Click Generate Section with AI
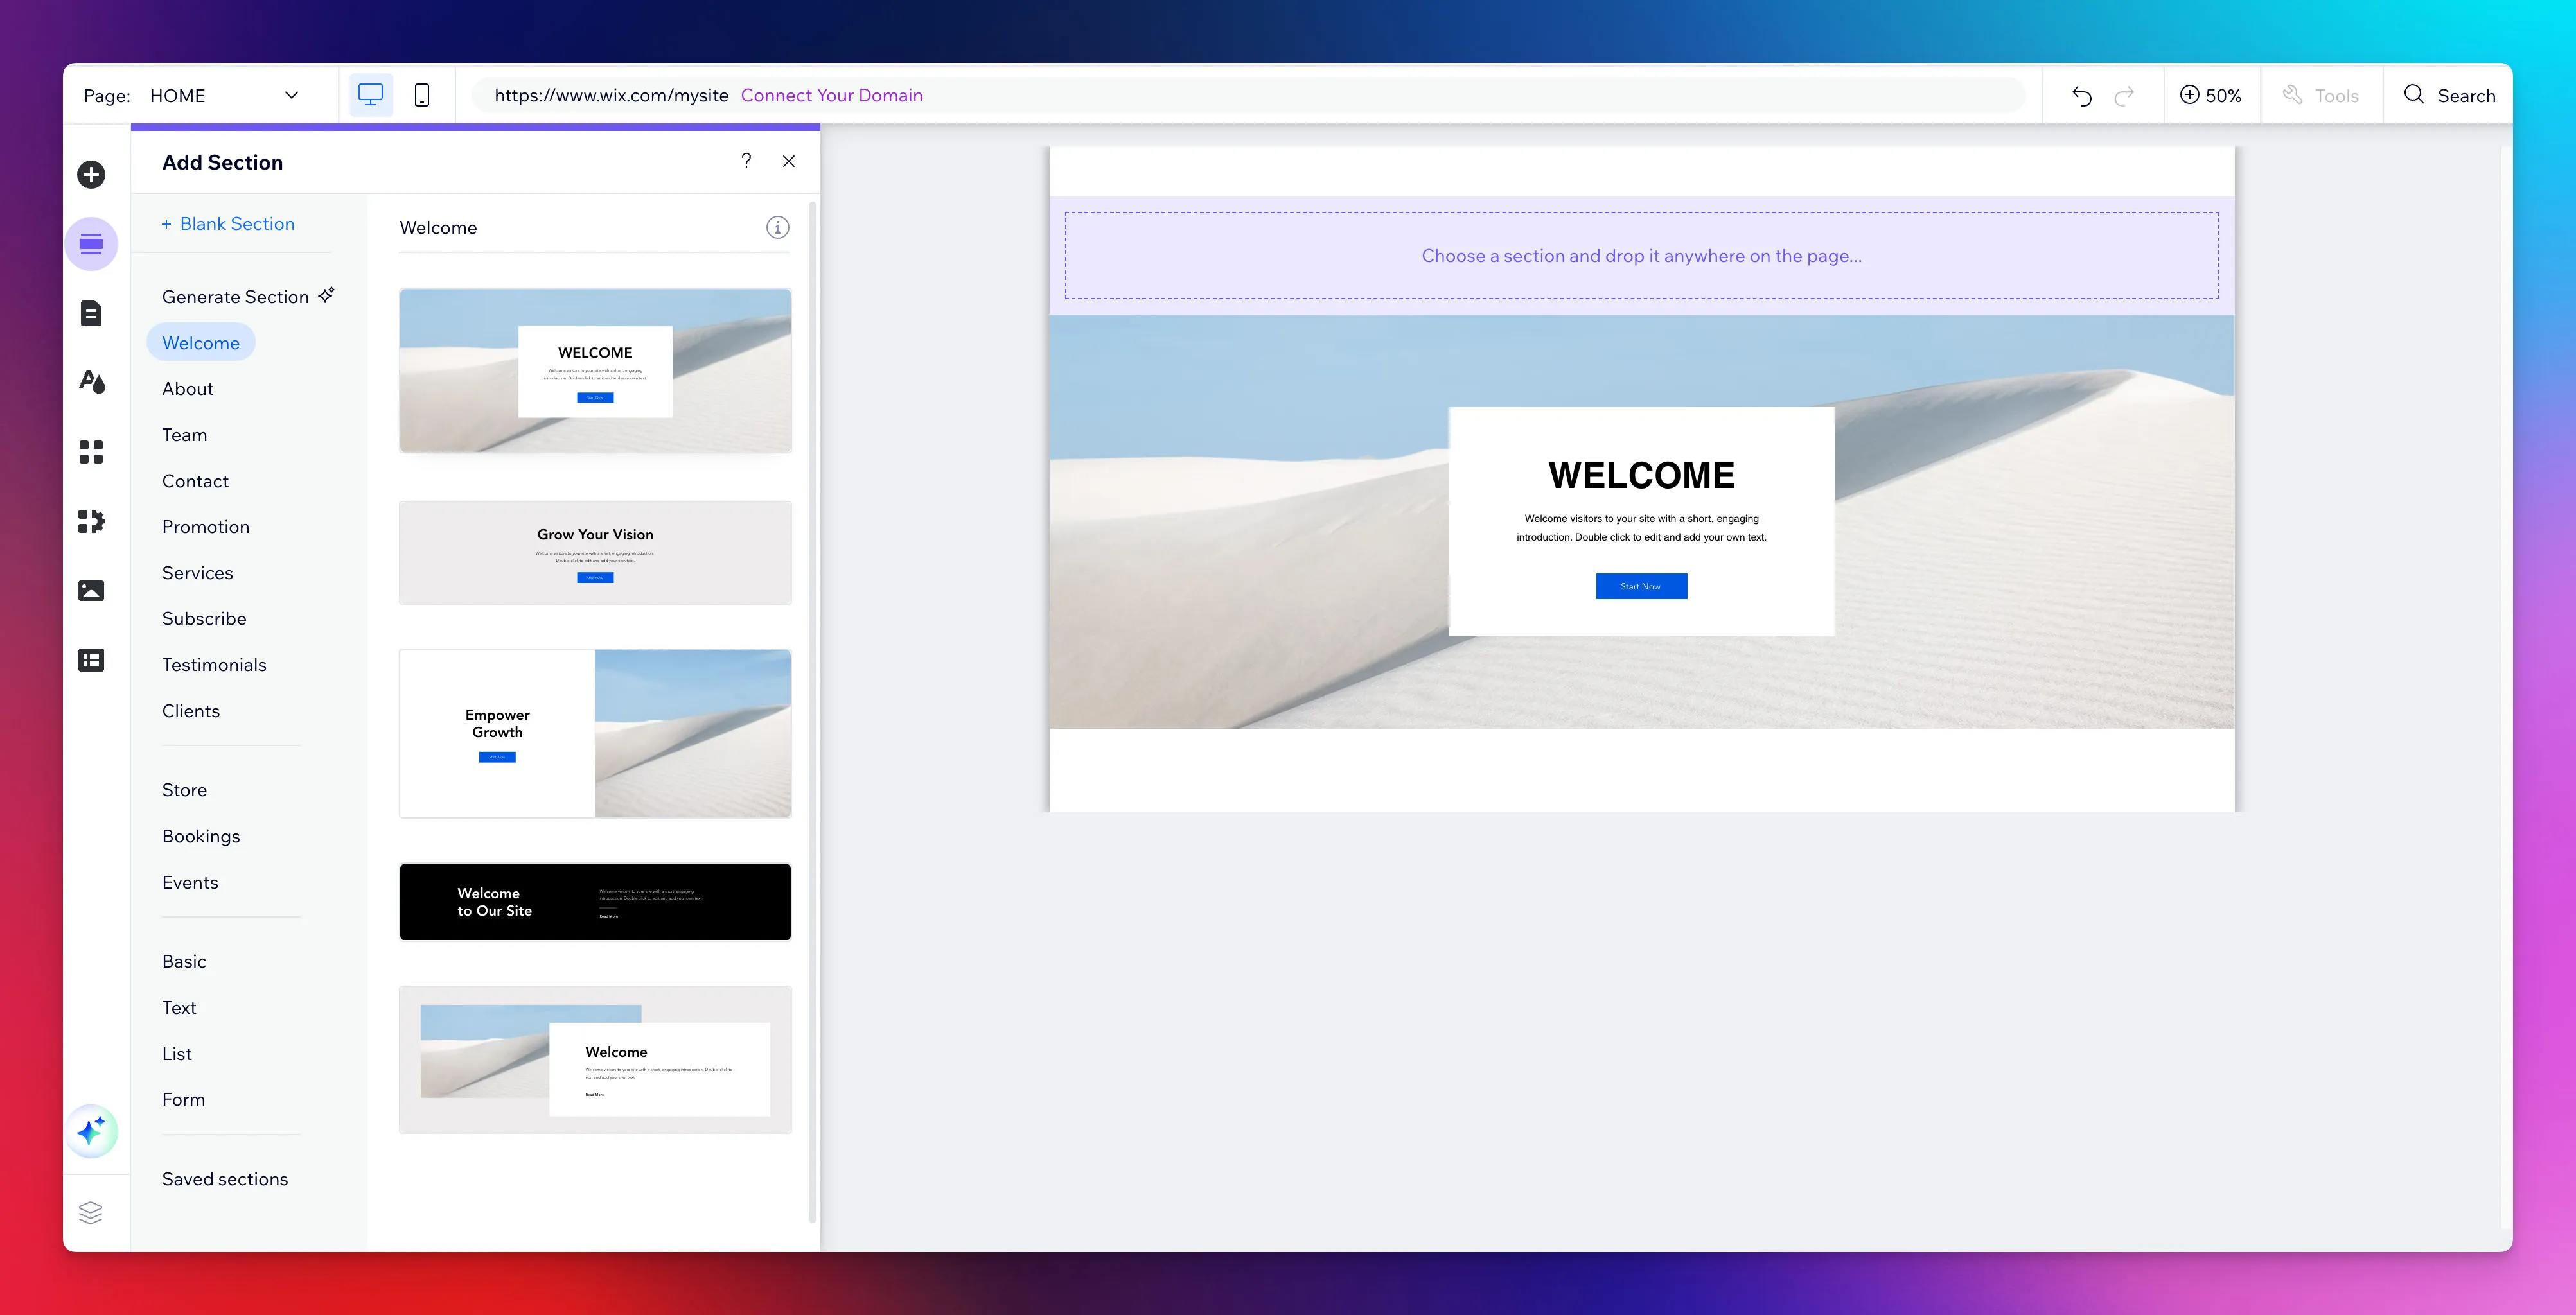This screenshot has height=1315, width=2576. point(248,297)
